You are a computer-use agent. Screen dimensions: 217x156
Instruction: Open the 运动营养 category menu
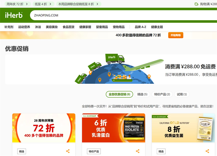coord(24,27)
